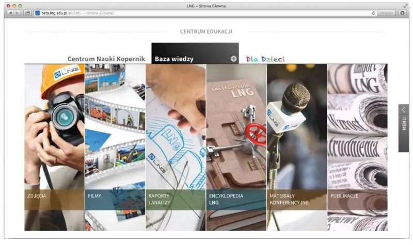
Task: Click the Share icon in the toolbar
Action: coord(27,13)
